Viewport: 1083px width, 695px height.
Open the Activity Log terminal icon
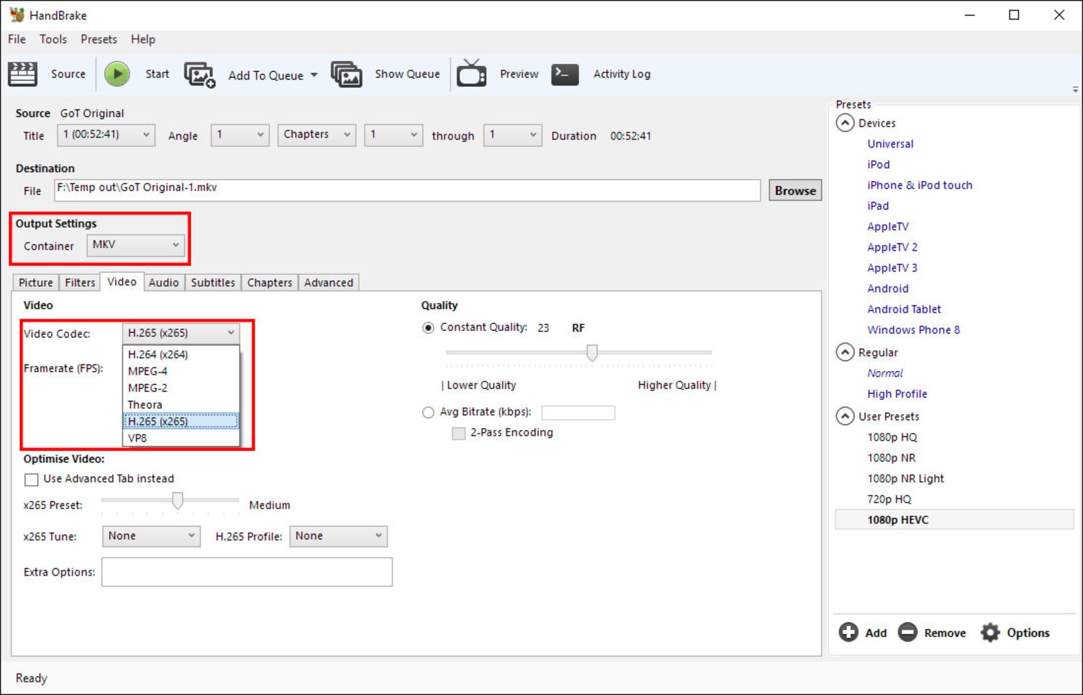click(x=565, y=74)
